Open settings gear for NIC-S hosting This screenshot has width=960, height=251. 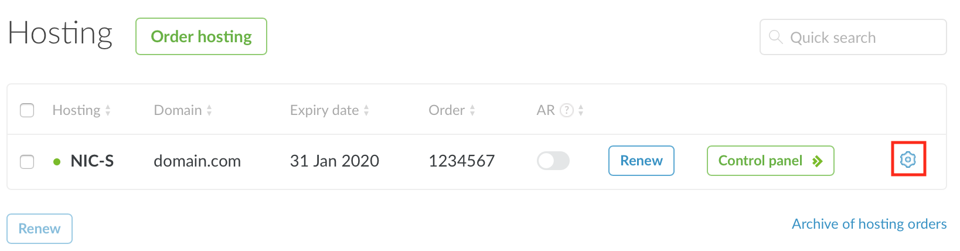point(908,159)
